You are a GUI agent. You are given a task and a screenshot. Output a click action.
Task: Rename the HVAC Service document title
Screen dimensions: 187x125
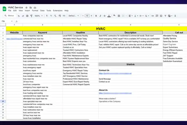click(x=15, y=7)
